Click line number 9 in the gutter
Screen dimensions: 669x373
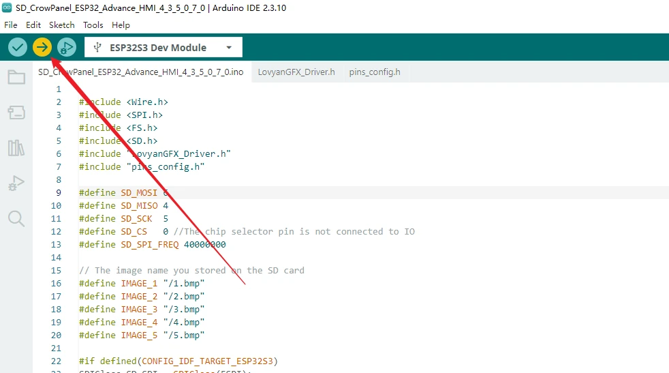tap(59, 193)
